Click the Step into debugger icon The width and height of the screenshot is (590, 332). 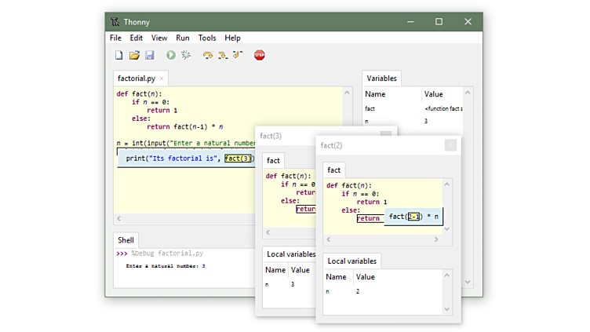click(x=222, y=56)
